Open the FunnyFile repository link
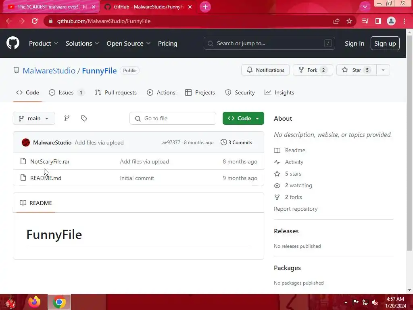413x310 pixels. [x=99, y=71]
